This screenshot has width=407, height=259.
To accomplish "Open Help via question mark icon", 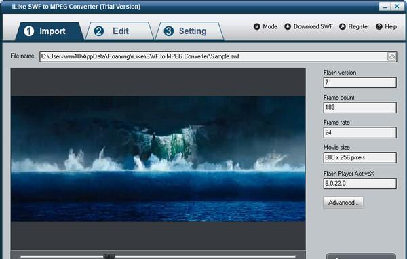I will coord(379,26).
